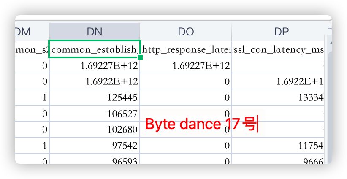Select the DO column header
347x179 pixels.
[x=185, y=32]
